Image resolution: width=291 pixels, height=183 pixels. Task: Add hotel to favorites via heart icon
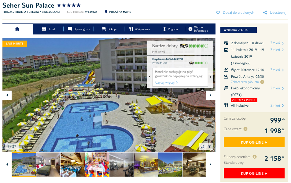(218, 13)
